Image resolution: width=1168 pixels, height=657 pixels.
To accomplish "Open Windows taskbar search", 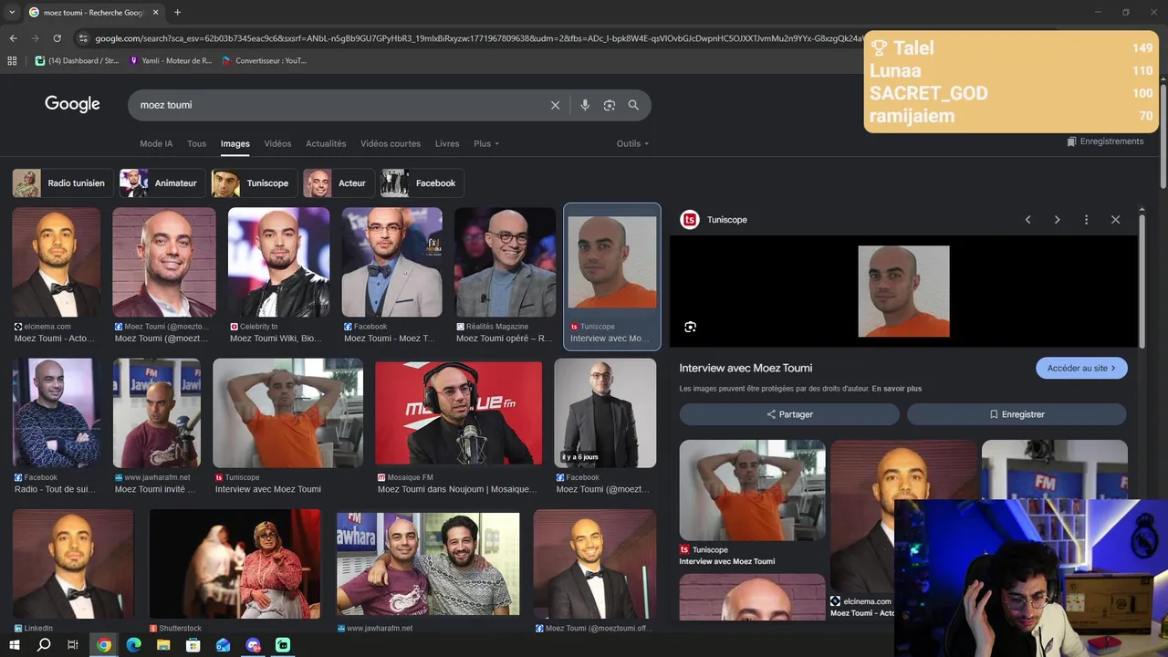I will click(44, 645).
